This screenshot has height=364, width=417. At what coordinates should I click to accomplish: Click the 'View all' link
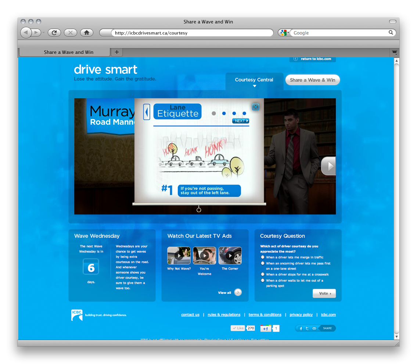(224, 293)
